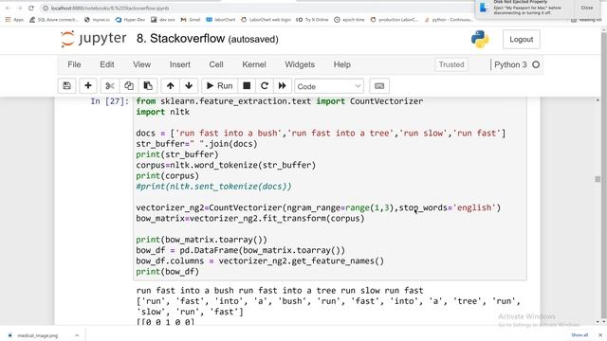This screenshot has width=607, height=341.
Task: Close the downloads bar
Action: (x=600, y=335)
